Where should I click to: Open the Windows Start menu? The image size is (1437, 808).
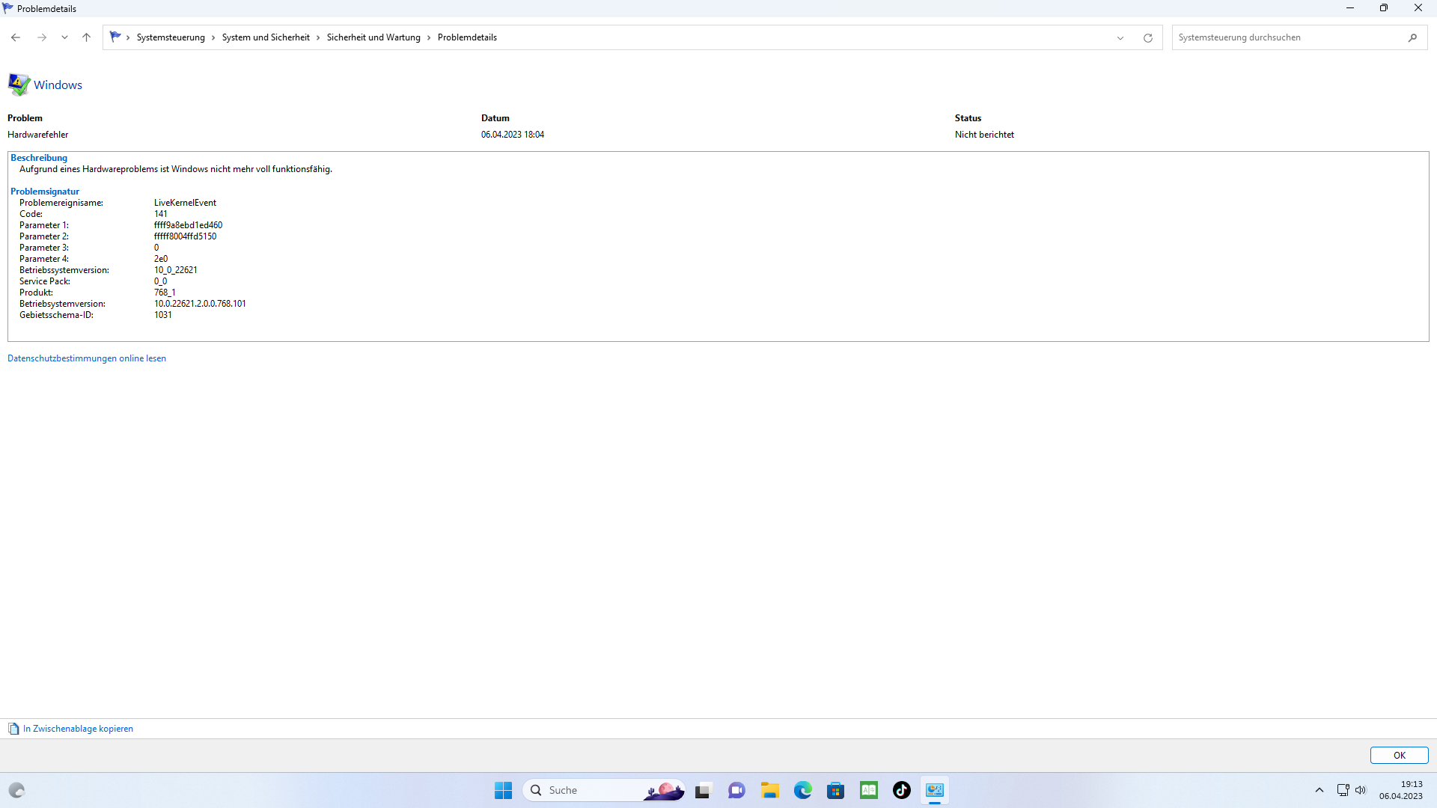tap(503, 790)
